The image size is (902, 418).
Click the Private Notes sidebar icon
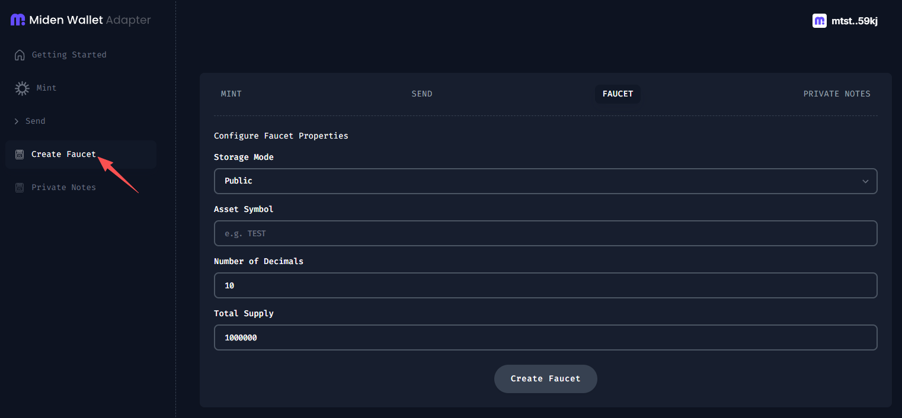tap(20, 187)
